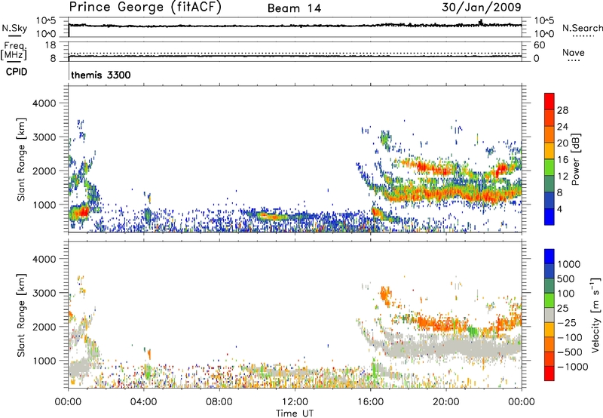603x418 pixels.
Task: Select the "20" tick on Power colorbar
Action: tap(562, 143)
